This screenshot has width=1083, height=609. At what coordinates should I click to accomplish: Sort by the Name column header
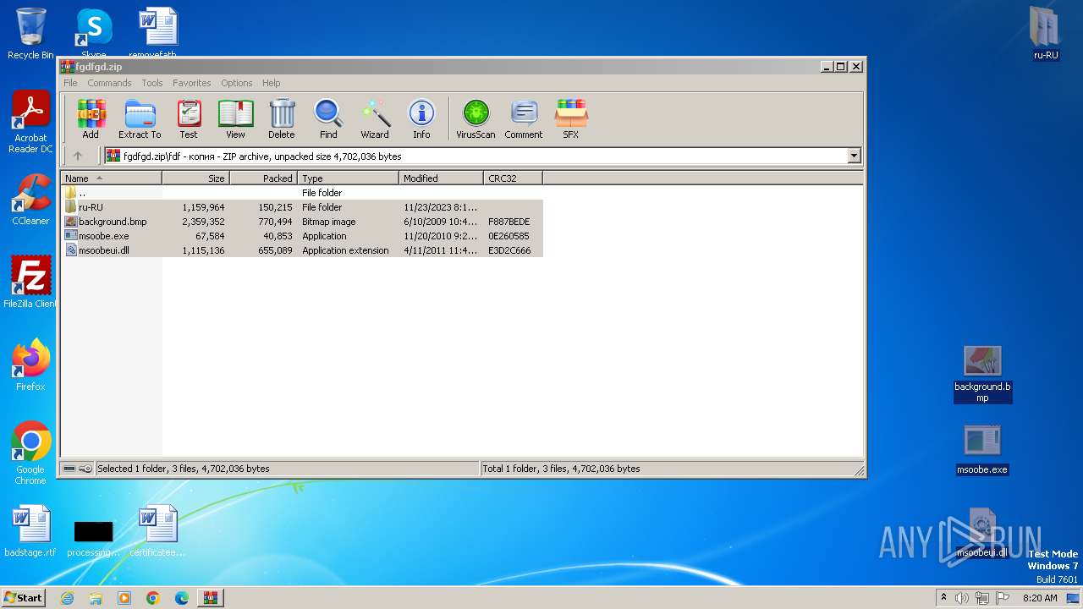(x=111, y=178)
